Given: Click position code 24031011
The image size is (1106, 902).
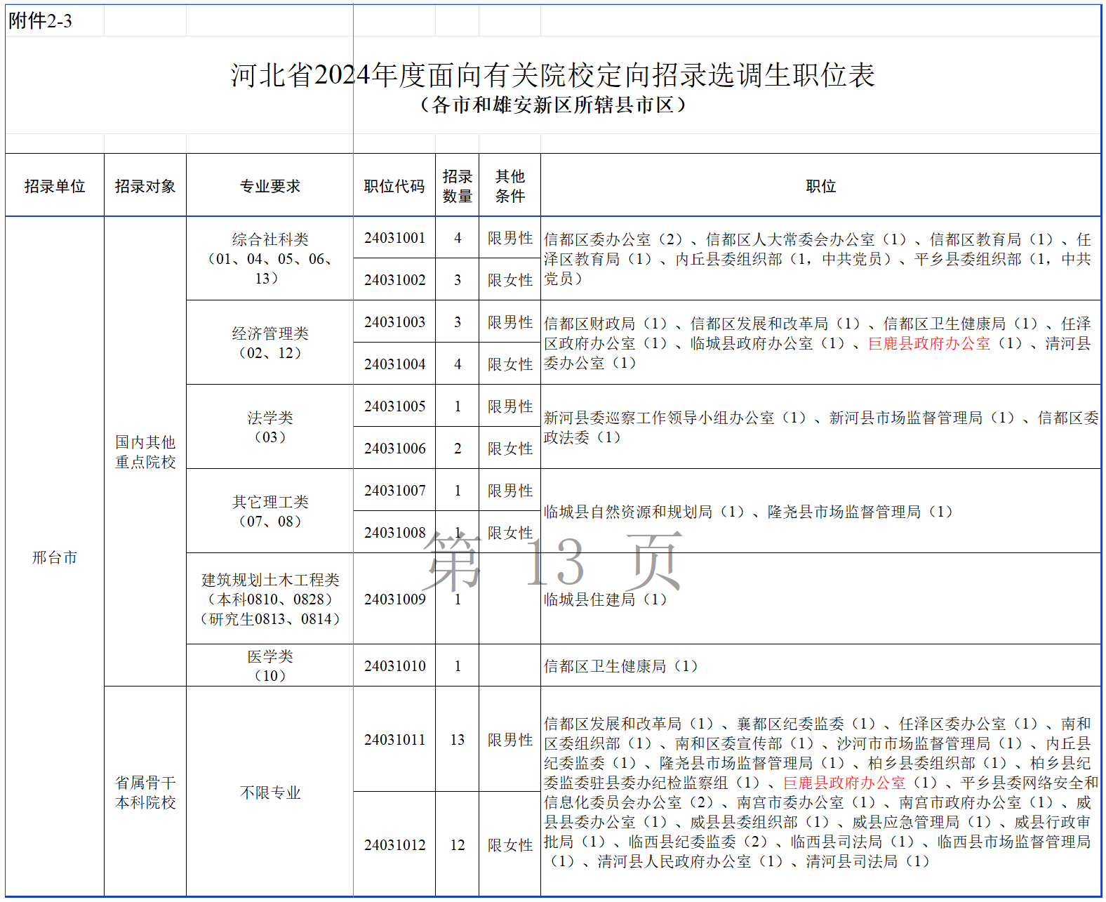Looking at the screenshot, I should (x=394, y=740).
